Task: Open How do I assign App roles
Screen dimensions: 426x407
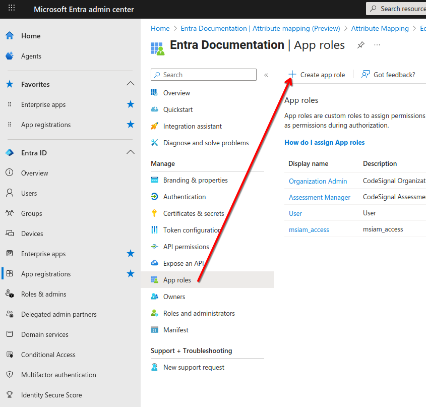Action: click(x=324, y=142)
